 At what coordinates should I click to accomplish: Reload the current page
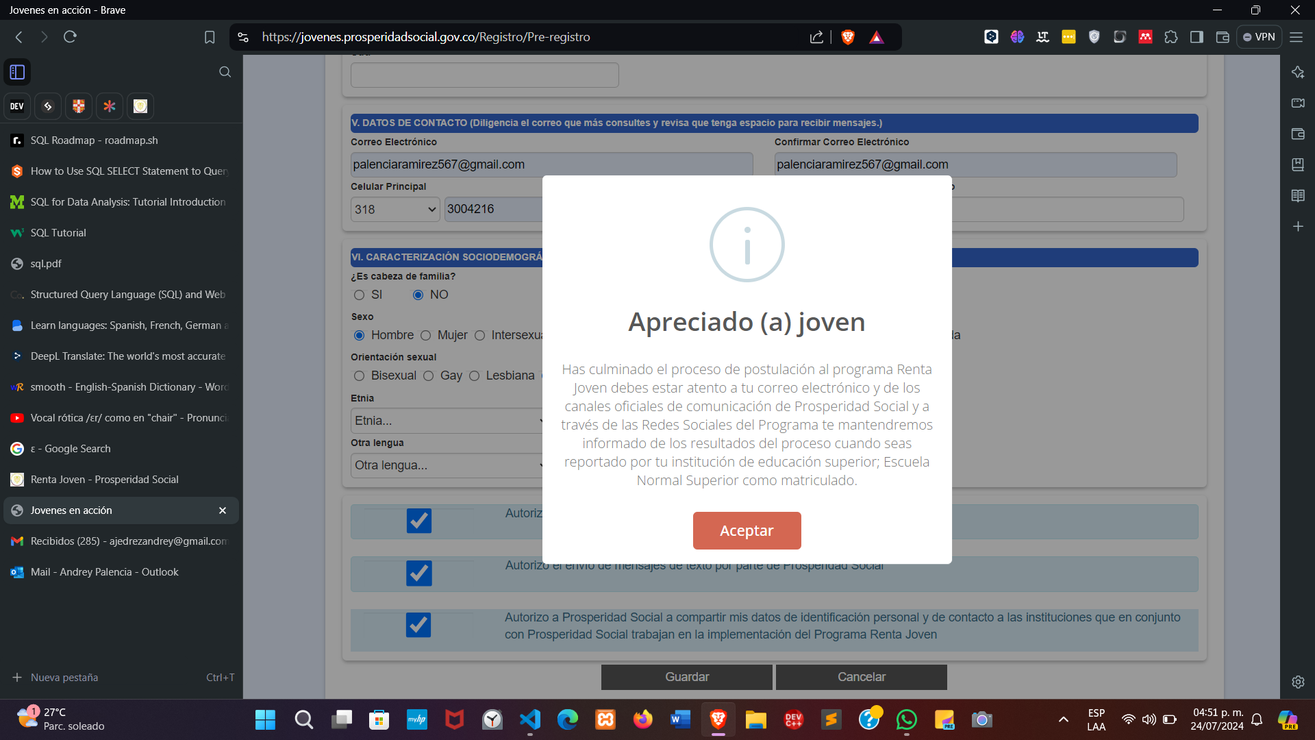click(70, 37)
